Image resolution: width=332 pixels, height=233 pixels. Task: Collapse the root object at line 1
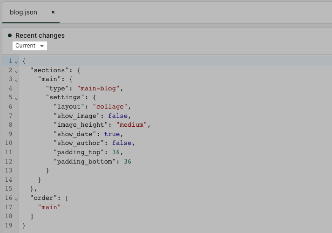pos(16,62)
